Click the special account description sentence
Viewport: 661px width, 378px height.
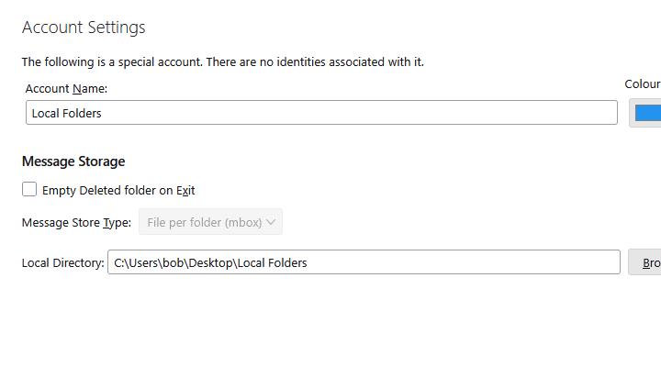coord(223,62)
